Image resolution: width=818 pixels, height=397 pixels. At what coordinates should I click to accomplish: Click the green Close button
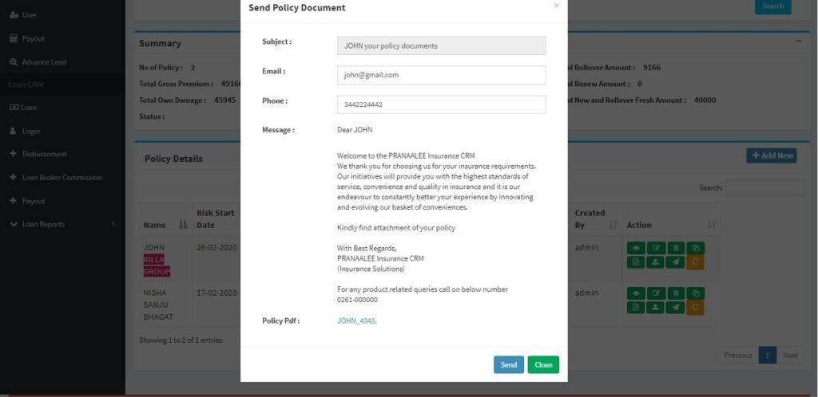[543, 365]
